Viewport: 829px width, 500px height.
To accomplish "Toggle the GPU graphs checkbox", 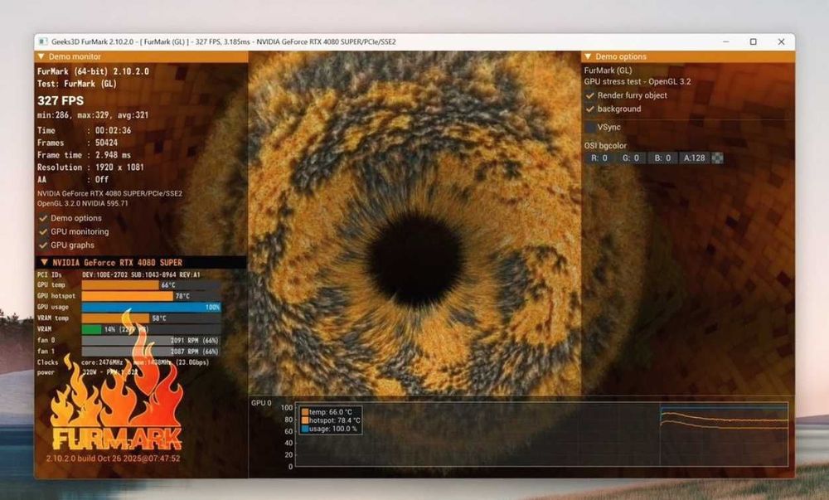I will [43, 245].
